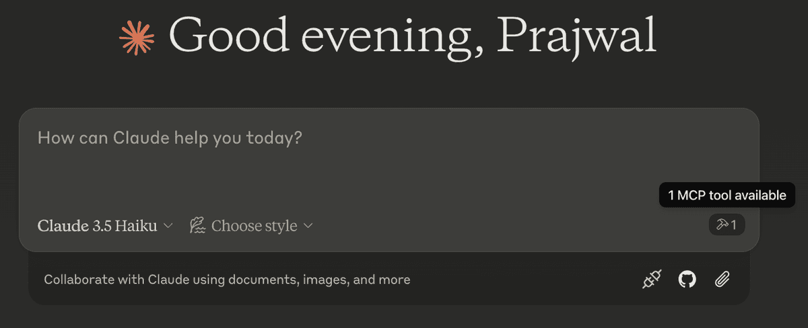This screenshot has height=328, width=808.
Task: Open the GitHub integration icon
Action: pos(687,279)
